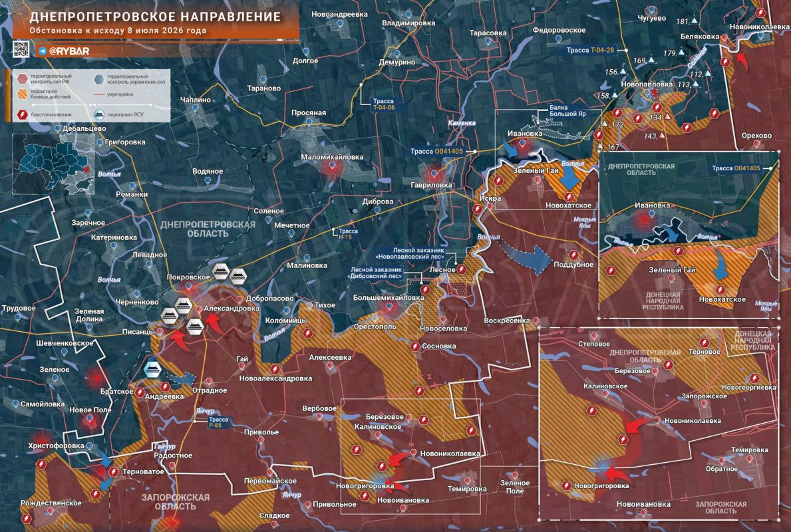Click the blue hexagon legend icon for Ukrainian control
Image resolution: width=791 pixels, height=532 pixels.
99,79
